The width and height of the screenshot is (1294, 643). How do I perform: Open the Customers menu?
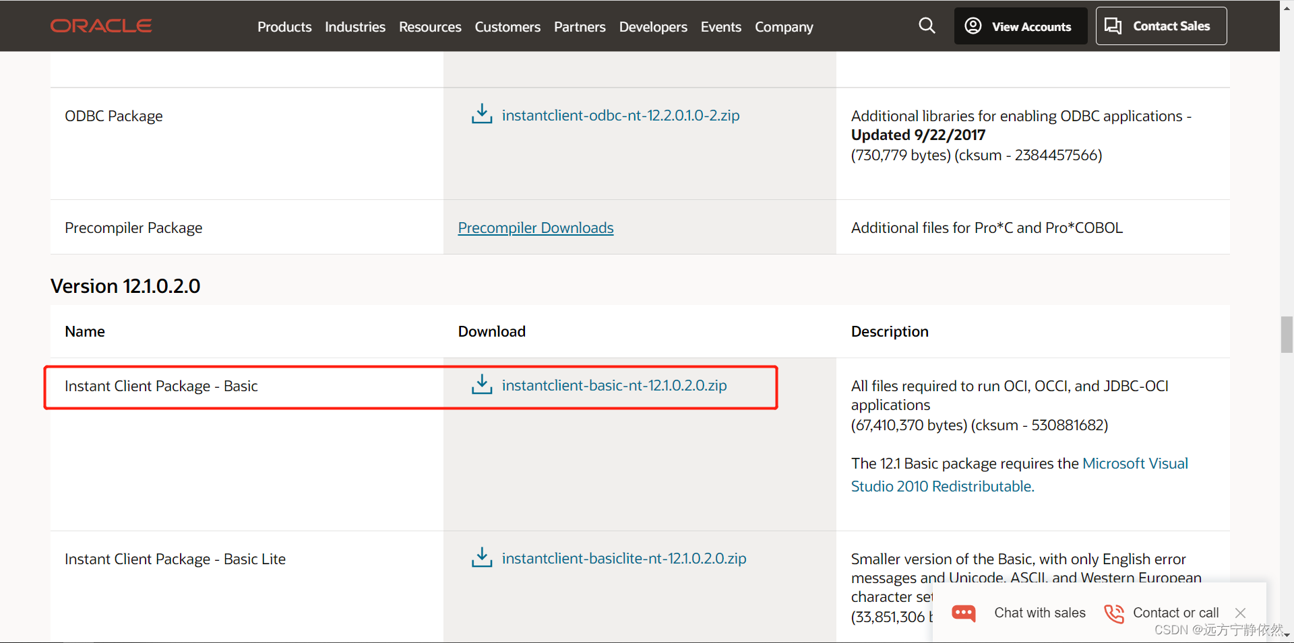tap(507, 27)
